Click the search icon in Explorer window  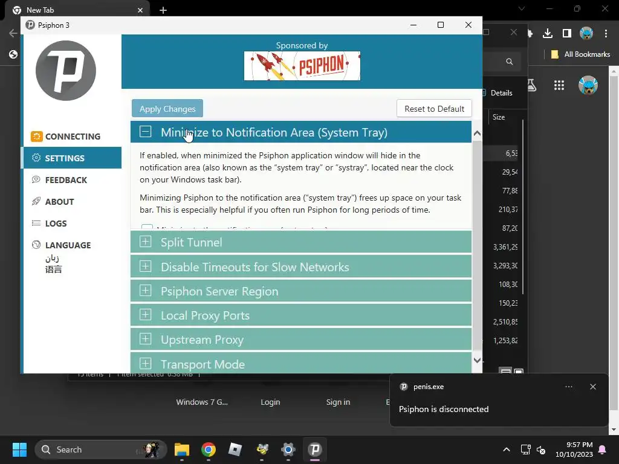tap(509, 62)
